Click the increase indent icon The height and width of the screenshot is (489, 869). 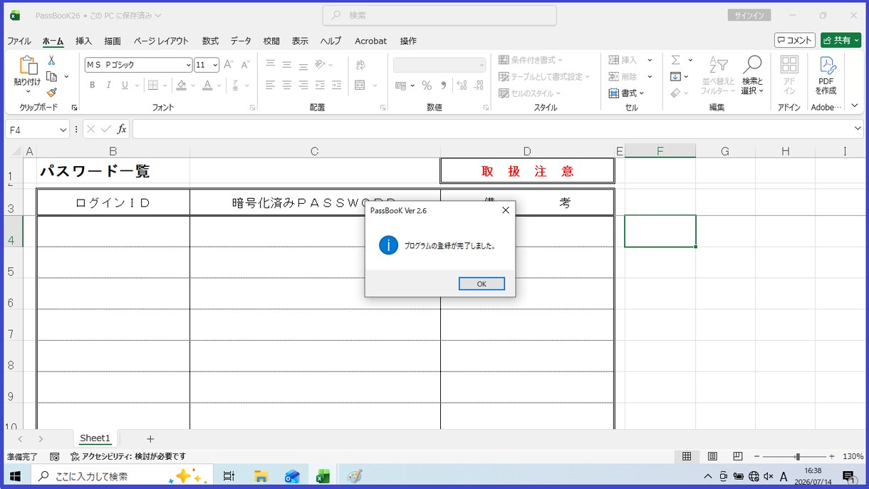(336, 86)
